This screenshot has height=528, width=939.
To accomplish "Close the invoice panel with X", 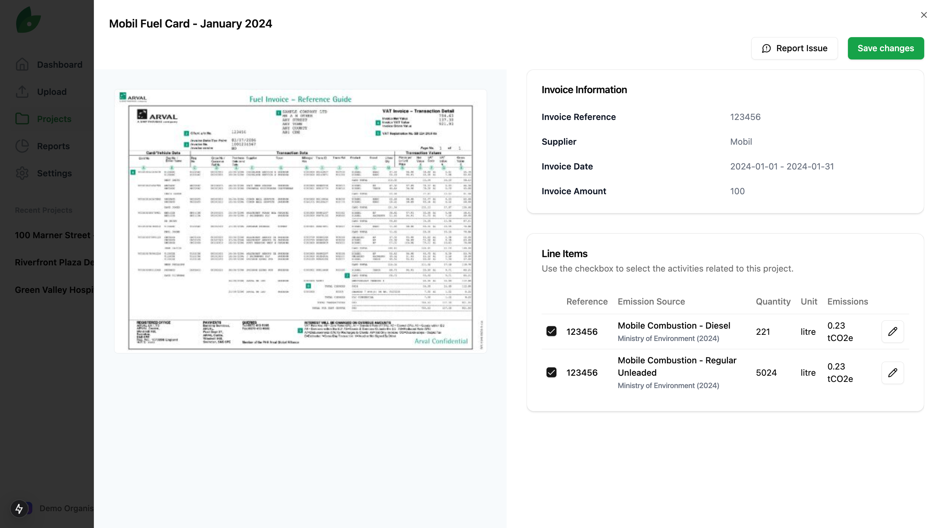I will coord(924,15).
